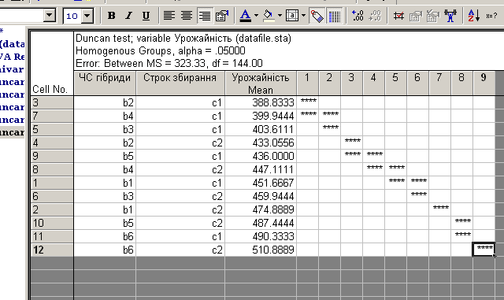Toggle the gridlines display icon
Viewport: 504px width, 300px height.
pyautogui.click(x=334, y=16)
